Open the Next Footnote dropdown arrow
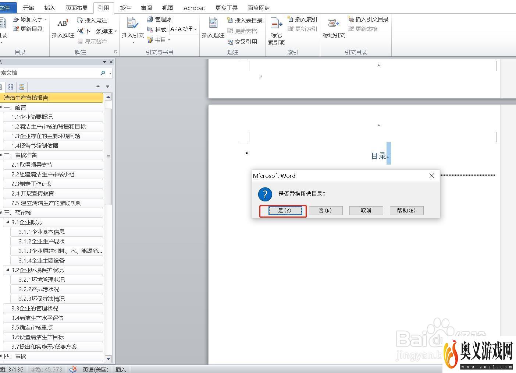The height and width of the screenshot is (373, 516). [115, 31]
